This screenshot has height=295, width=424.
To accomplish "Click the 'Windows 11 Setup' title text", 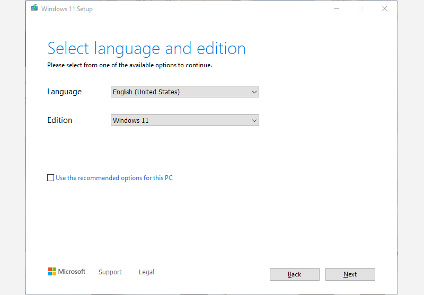I will click(67, 9).
